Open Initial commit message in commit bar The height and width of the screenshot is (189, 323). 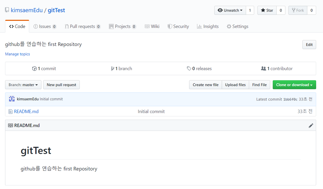click(x=51, y=99)
